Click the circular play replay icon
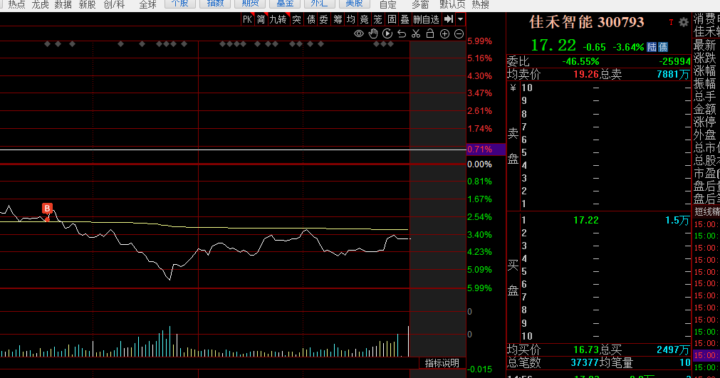 387,33
